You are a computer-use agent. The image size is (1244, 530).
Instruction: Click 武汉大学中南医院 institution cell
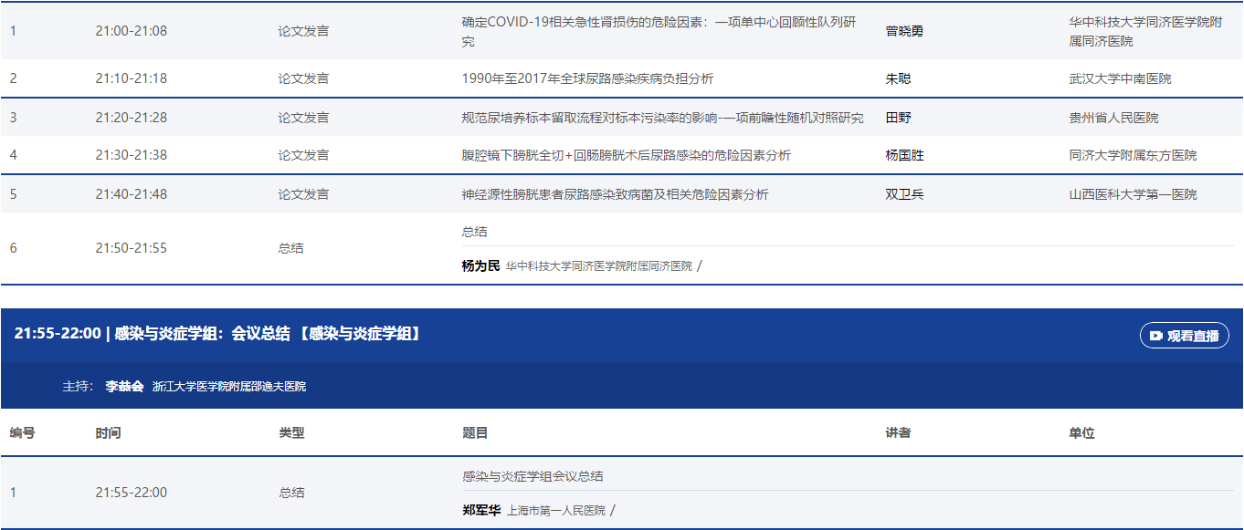click(1120, 78)
